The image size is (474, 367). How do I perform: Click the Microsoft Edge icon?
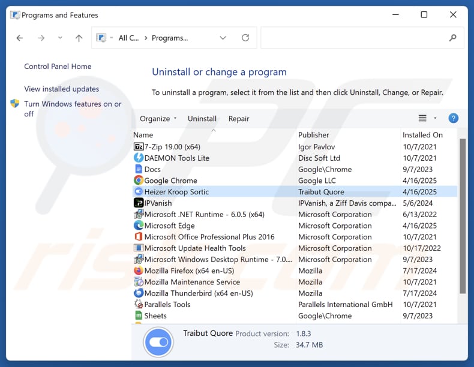pyautogui.click(x=139, y=225)
